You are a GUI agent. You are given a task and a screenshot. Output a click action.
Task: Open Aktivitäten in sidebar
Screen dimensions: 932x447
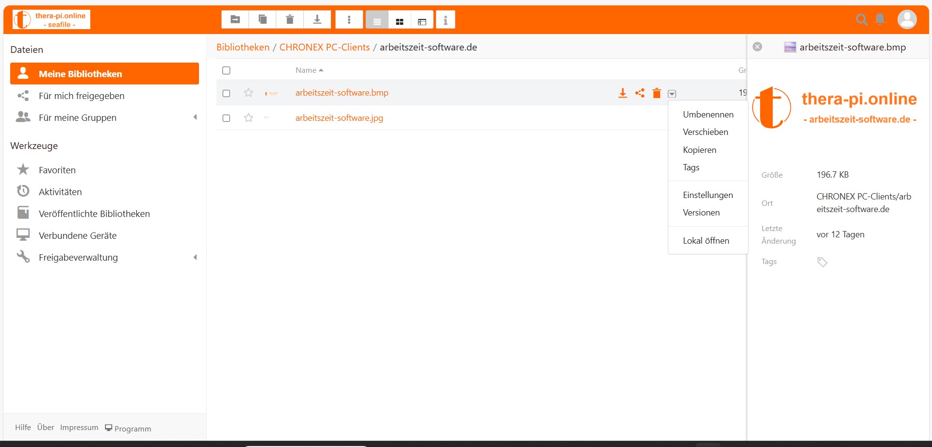click(x=104, y=192)
